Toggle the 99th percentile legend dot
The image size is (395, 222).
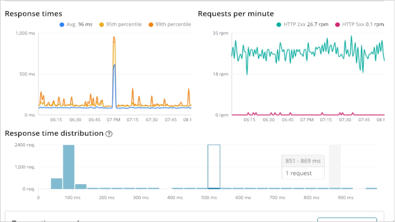tap(151, 25)
